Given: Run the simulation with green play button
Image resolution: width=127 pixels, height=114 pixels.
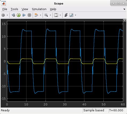Looking at the screenshot, I should click(x=18, y=15).
